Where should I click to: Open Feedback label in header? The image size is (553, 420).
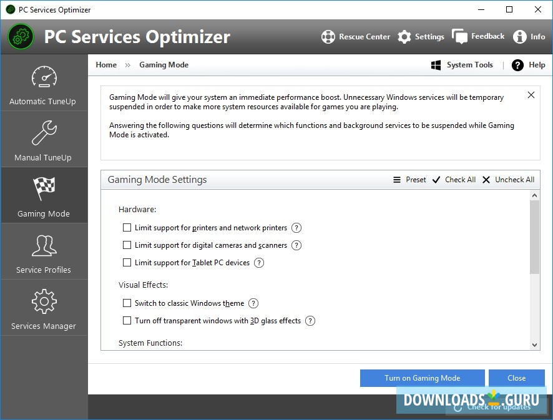pos(487,36)
